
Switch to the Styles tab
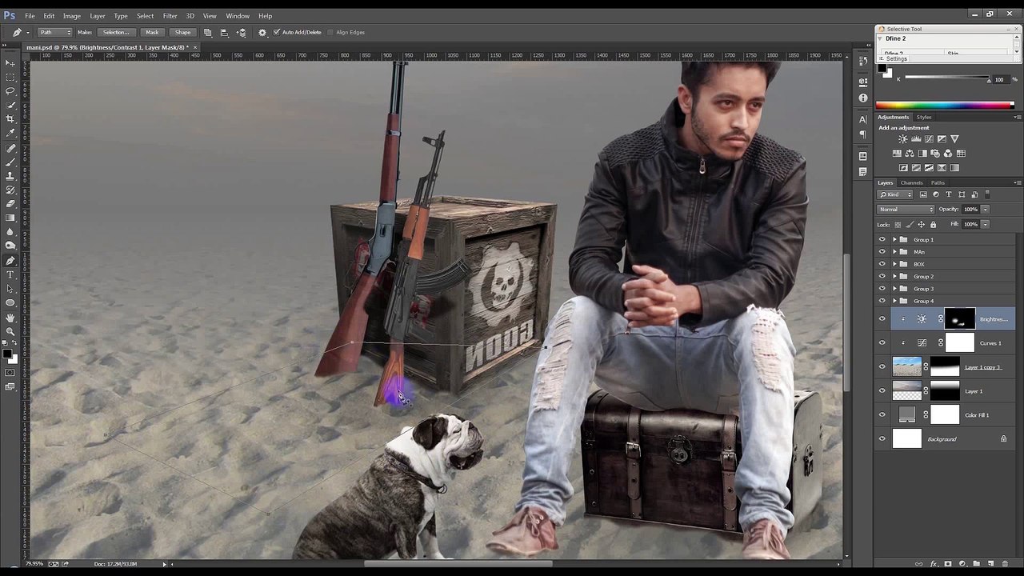(924, 117)
